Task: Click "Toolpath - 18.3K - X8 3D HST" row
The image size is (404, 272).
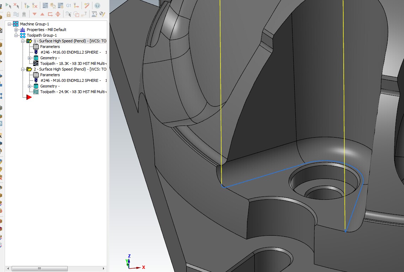Action: coord(73,64)
